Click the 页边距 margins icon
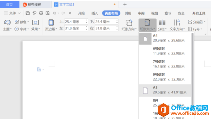Image resolution: width=211 pixels, height=119 pixels. [x=51, y=22]
